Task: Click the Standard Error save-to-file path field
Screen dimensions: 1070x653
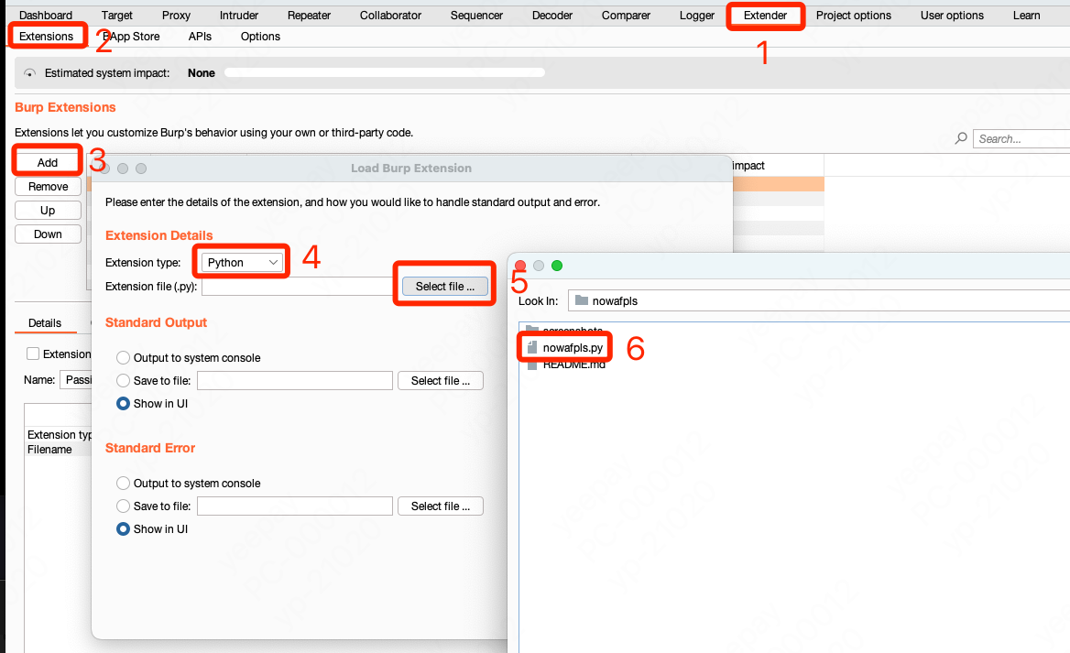Action: [294, 506]
